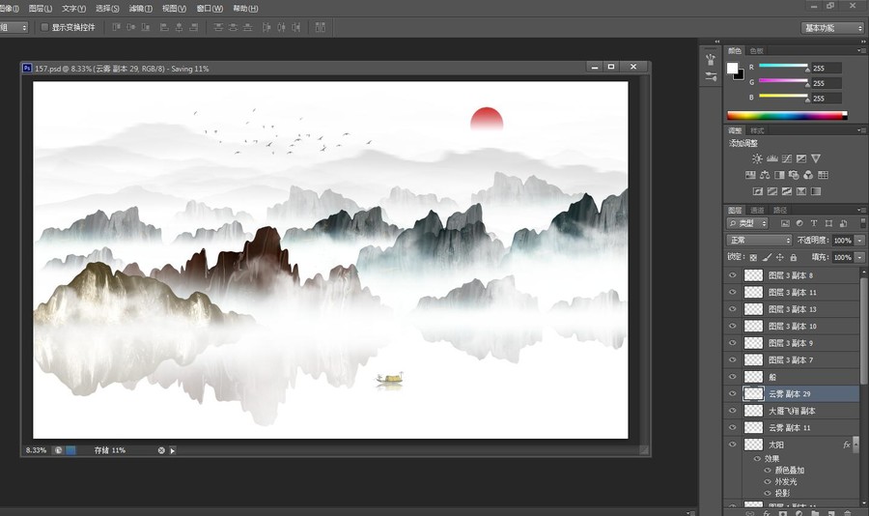Add a Threshold adjustment
Screen dimensions: 869x516
pyautogui.click(x=786, y=191)
